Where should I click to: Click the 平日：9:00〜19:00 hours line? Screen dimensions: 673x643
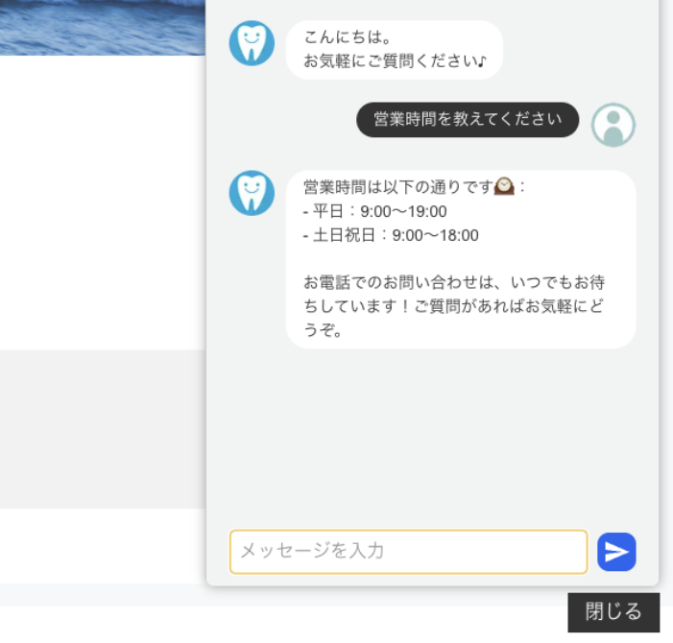[x=374, y=211]
